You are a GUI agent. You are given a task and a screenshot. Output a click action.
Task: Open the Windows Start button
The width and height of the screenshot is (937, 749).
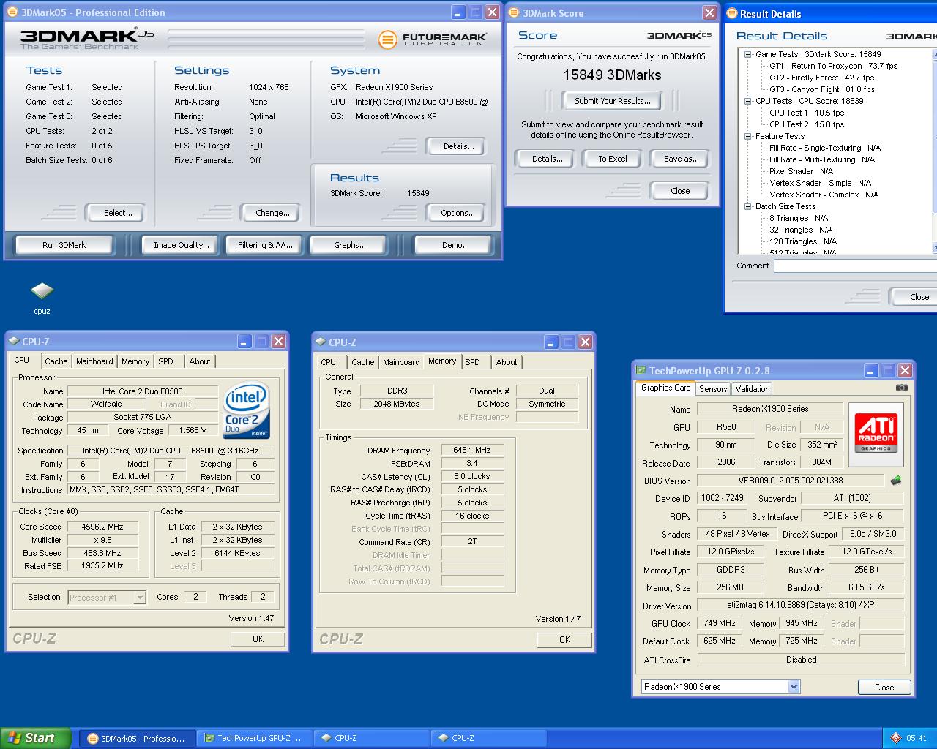click(x=36, y=738)
